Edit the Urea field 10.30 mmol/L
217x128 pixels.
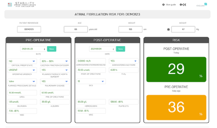click(22, 93)
